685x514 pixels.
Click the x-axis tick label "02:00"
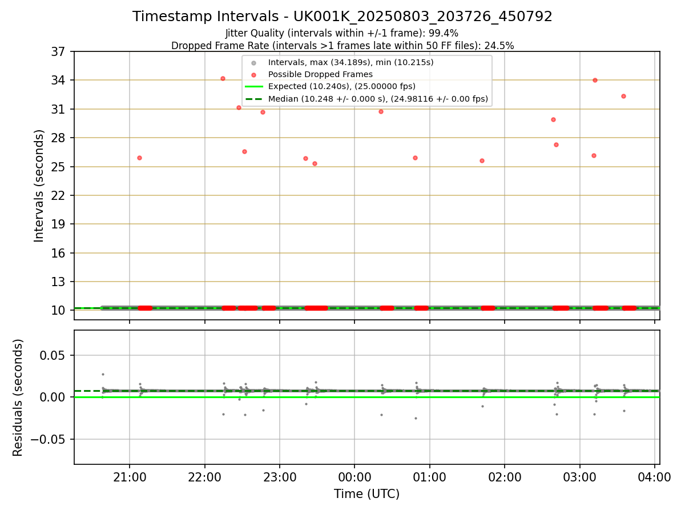(x=505, y=477)
